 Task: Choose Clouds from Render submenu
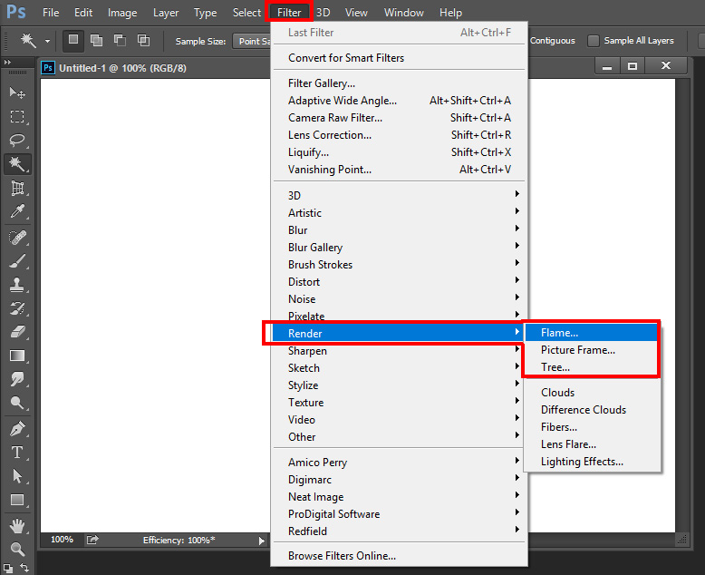tap(592, 393)
